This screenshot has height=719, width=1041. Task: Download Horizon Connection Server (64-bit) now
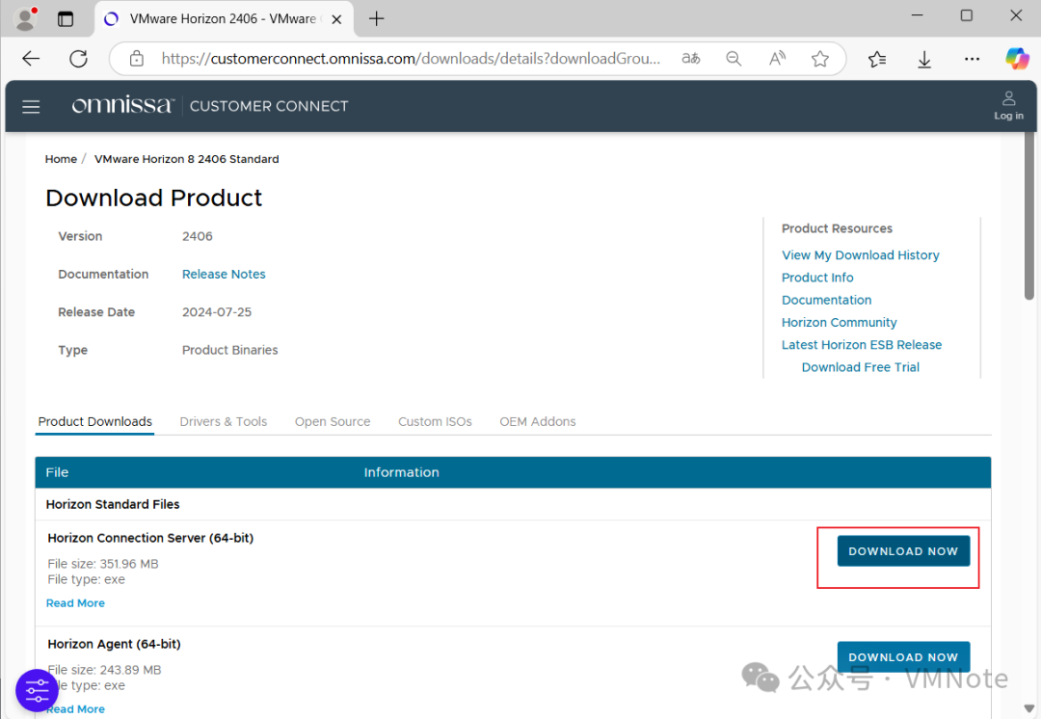[903, 551]
